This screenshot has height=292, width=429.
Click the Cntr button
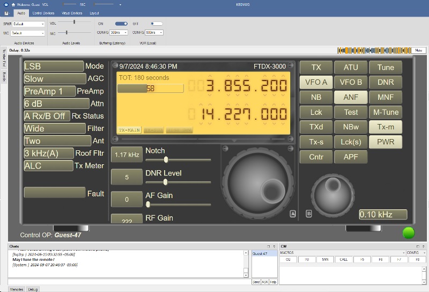pos(316,157)
